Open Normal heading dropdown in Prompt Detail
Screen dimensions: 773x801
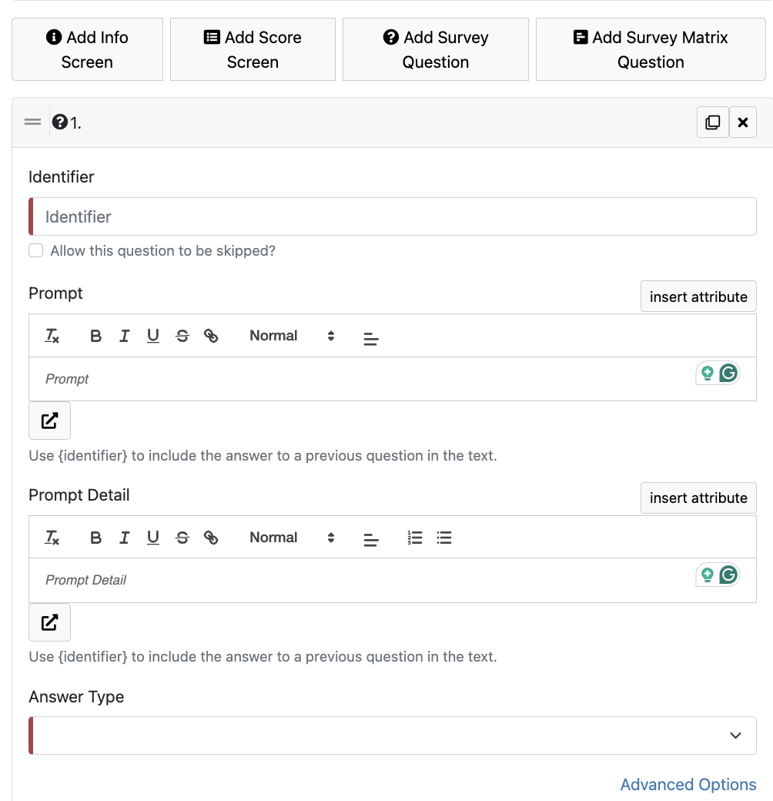click(292, 538)
